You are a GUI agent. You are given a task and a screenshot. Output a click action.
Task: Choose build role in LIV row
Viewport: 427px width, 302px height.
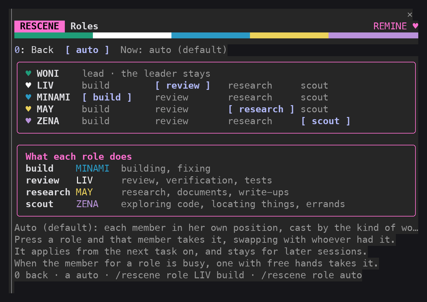96,85
